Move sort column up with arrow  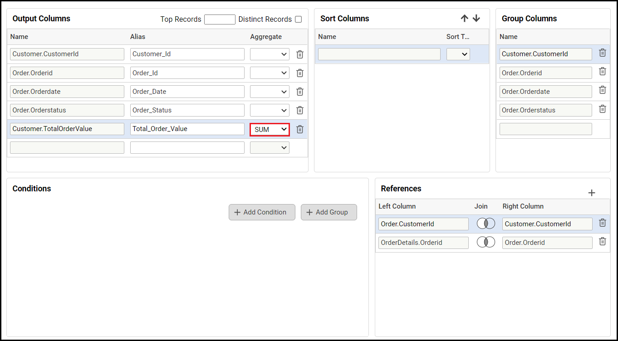click(x=464, y=19)
